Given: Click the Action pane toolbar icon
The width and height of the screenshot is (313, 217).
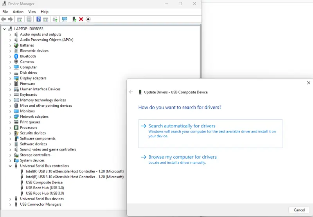Looking at the screenshot, I should click(46, 19).
